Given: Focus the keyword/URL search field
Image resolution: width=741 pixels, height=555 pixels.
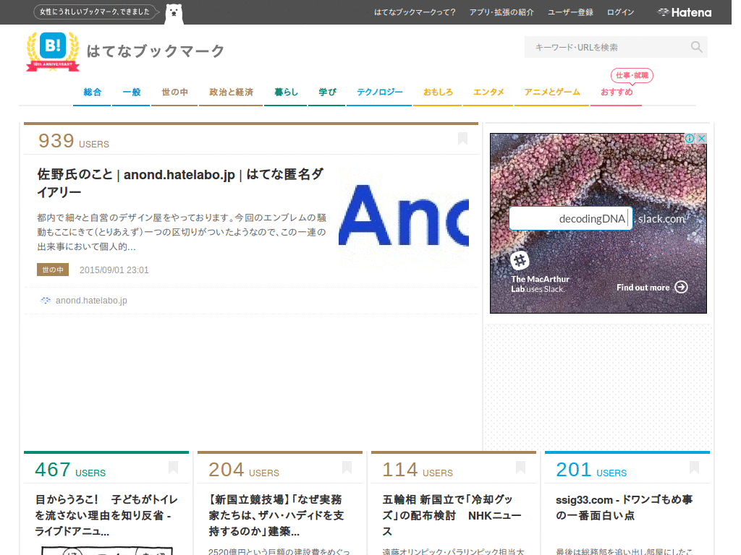Looking at the screenshot, I should pos(616,47).
